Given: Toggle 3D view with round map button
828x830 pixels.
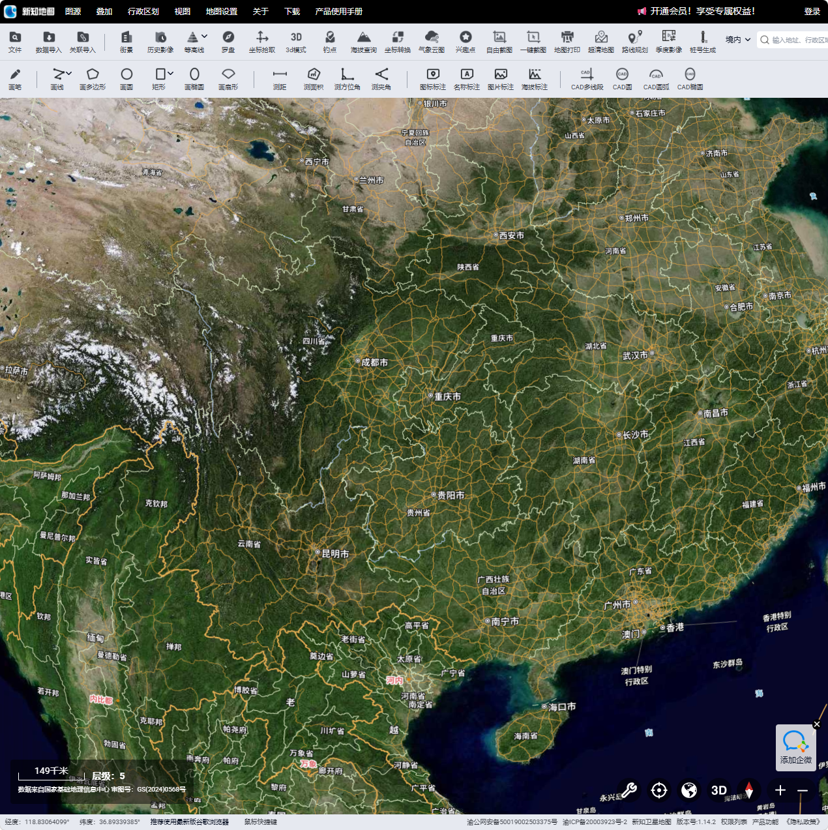Looking at the screenshot, I should point(719,790).
